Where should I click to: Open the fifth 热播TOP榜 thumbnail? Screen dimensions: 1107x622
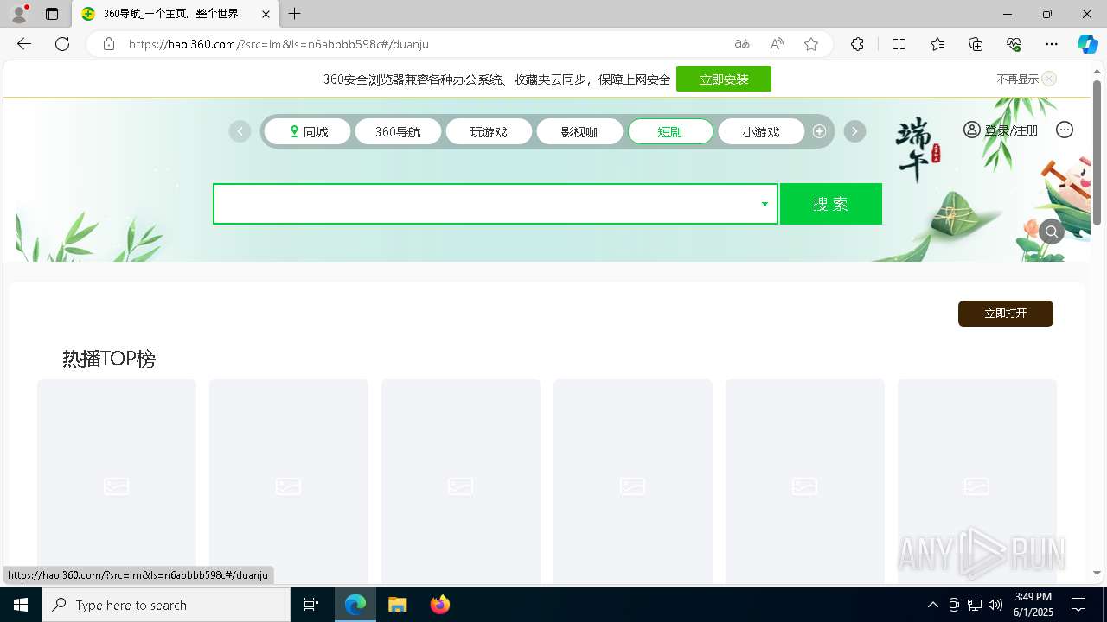pyautogui.click(x=805, y=481)
